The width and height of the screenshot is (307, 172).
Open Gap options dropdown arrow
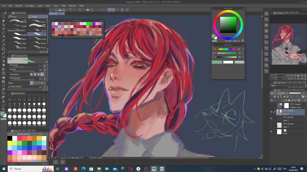pyautogui.click(x=45, y=83)
